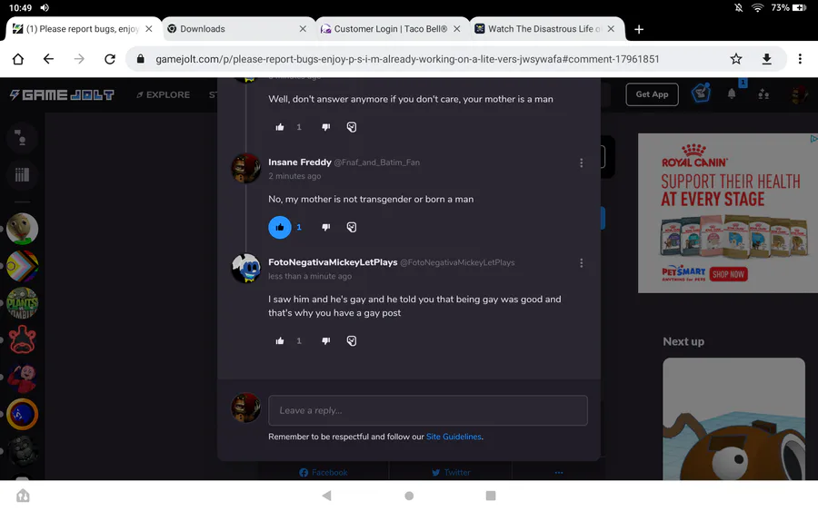Go to browser home page
This screenshot has height=511, width=818.
[x=18, y=59]
